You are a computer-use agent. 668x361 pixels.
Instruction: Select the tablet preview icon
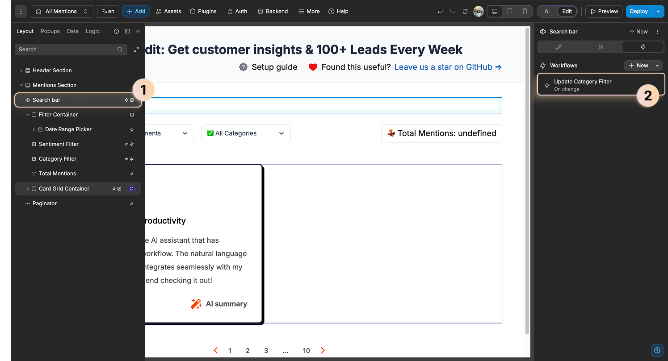click(510, 11)
